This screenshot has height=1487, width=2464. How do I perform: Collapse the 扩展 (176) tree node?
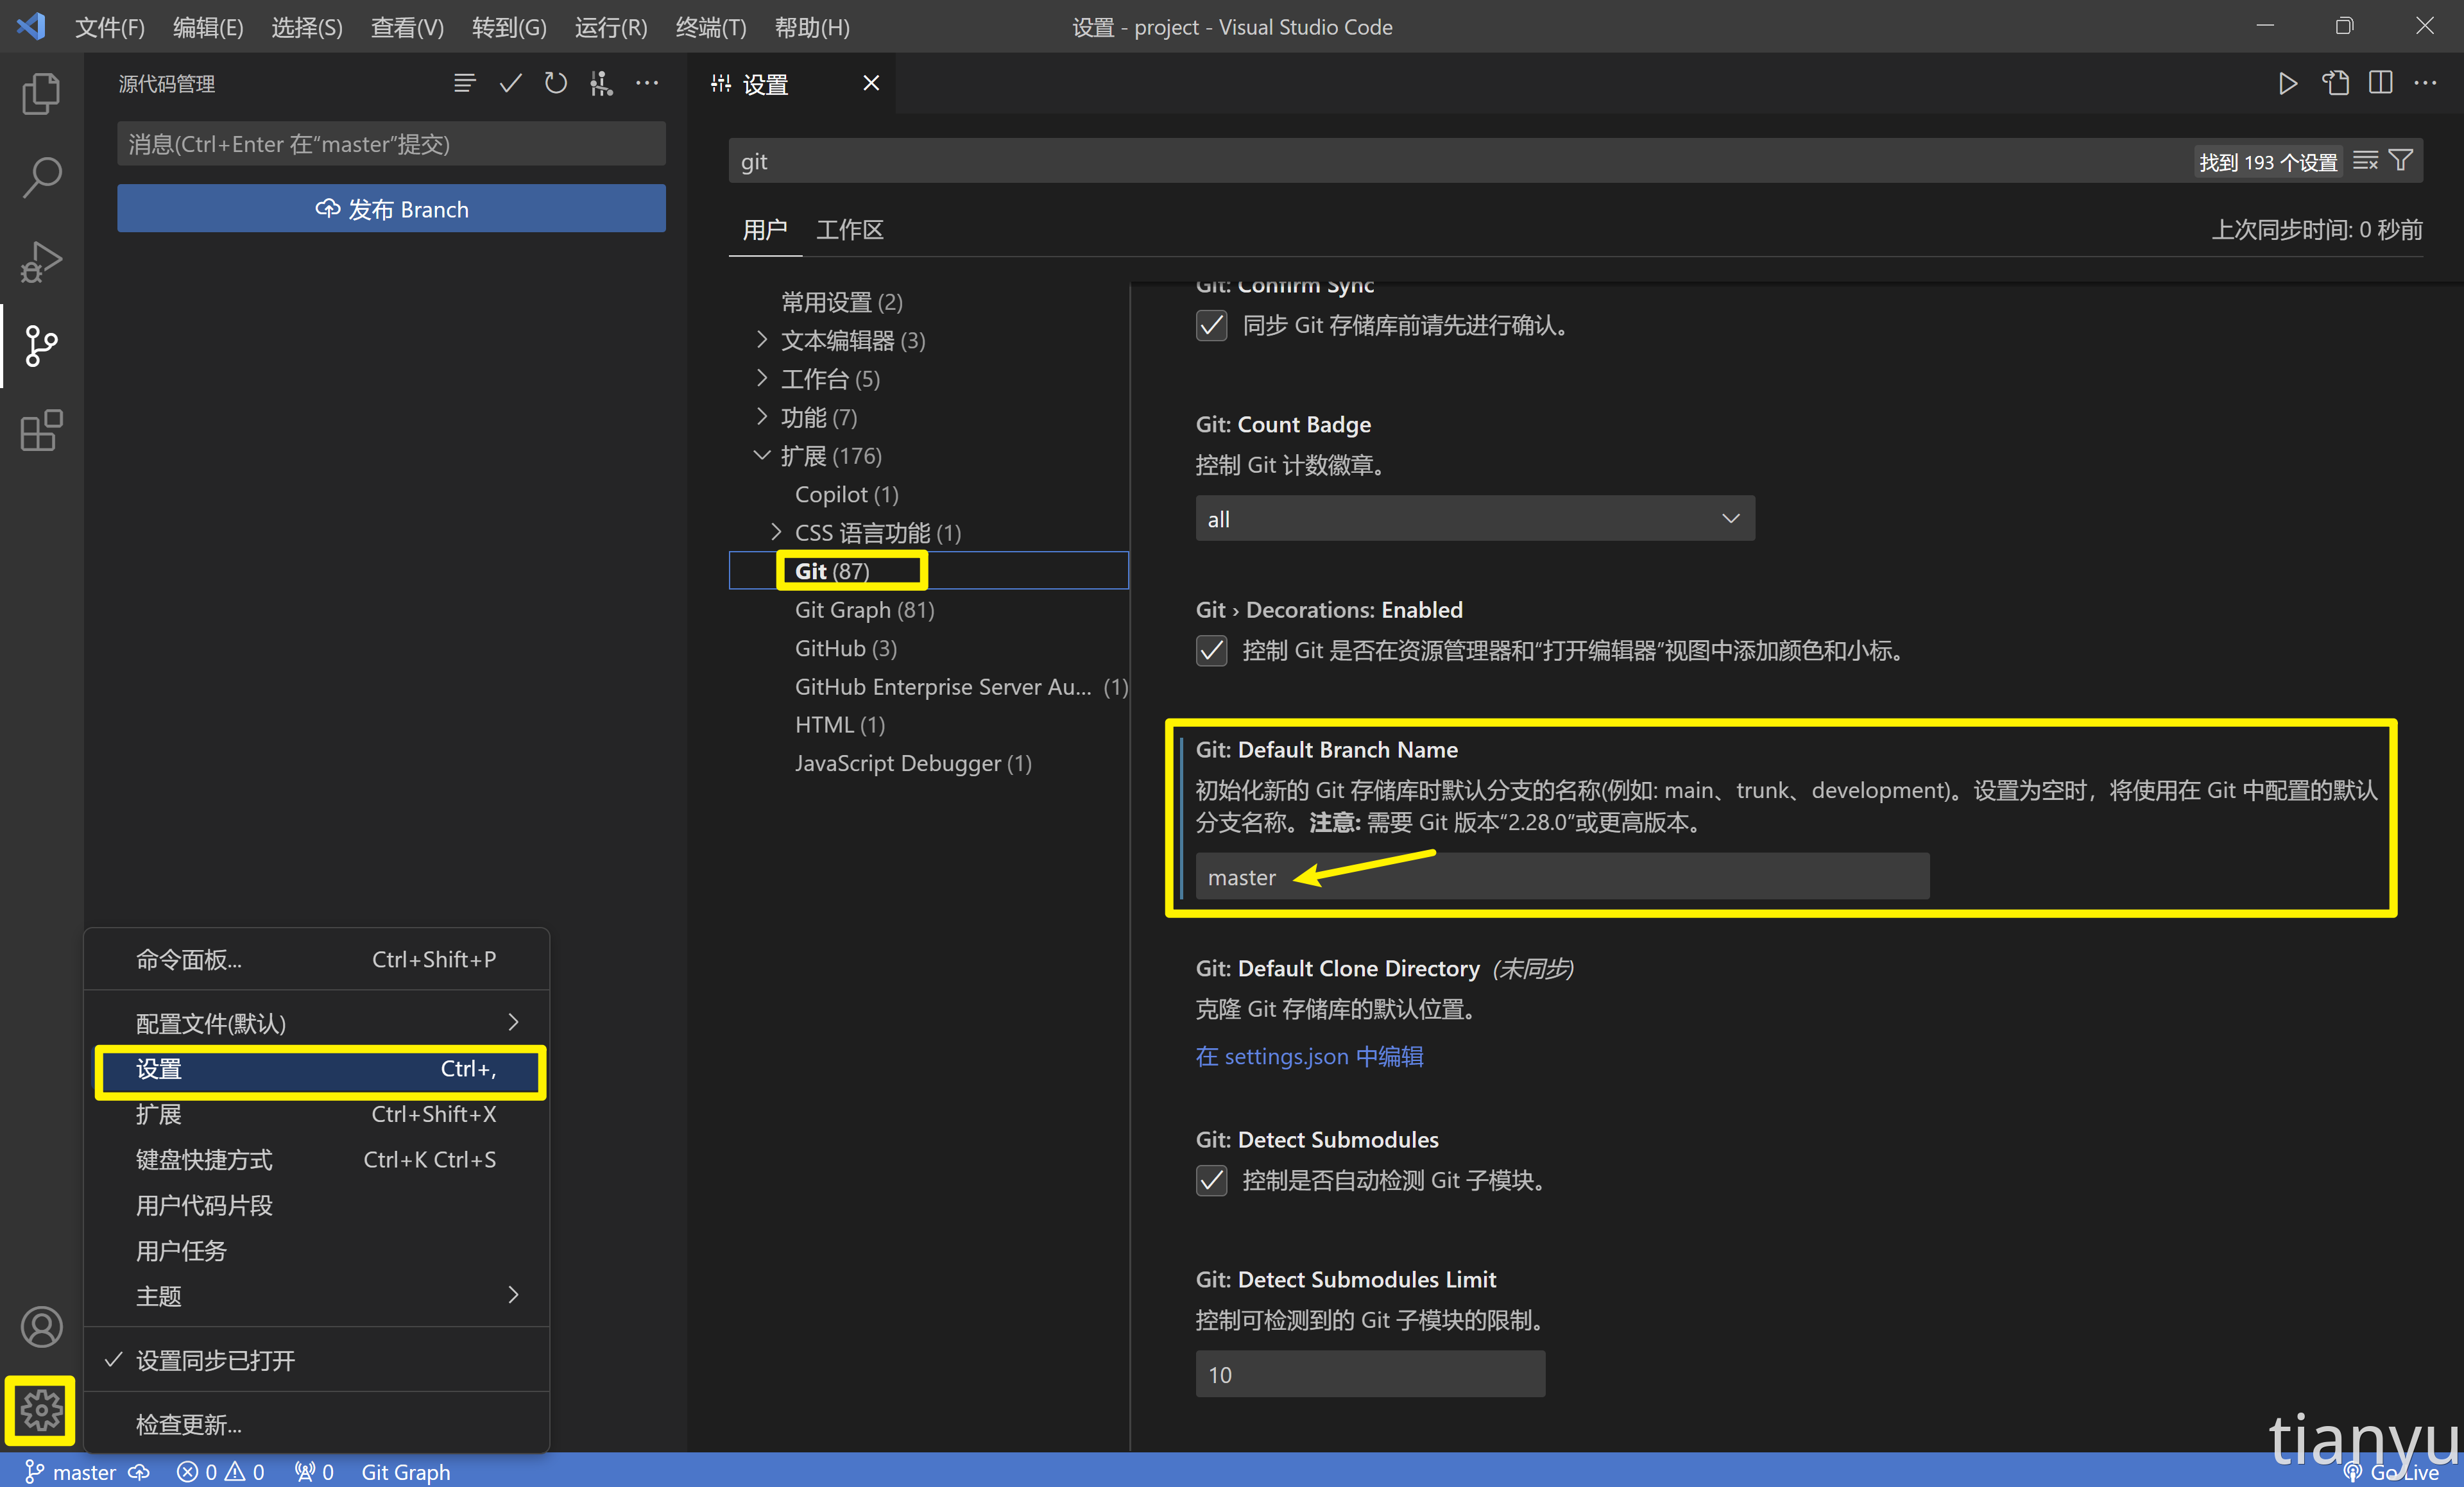(762, 455)
